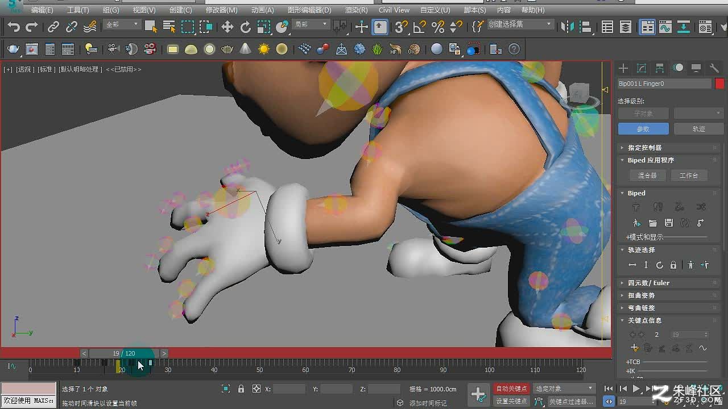Open the 工具(T) menu
This screenshot has height=409, width=728.
pyautogui.click(x=78, y=10)
